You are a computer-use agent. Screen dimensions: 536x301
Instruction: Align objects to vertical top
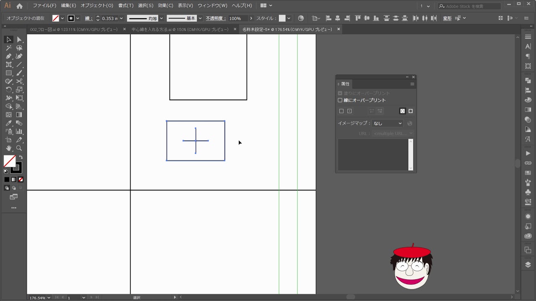(358, 18)
